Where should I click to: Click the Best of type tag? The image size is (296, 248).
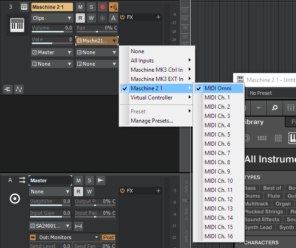click(x=272, y=188)
